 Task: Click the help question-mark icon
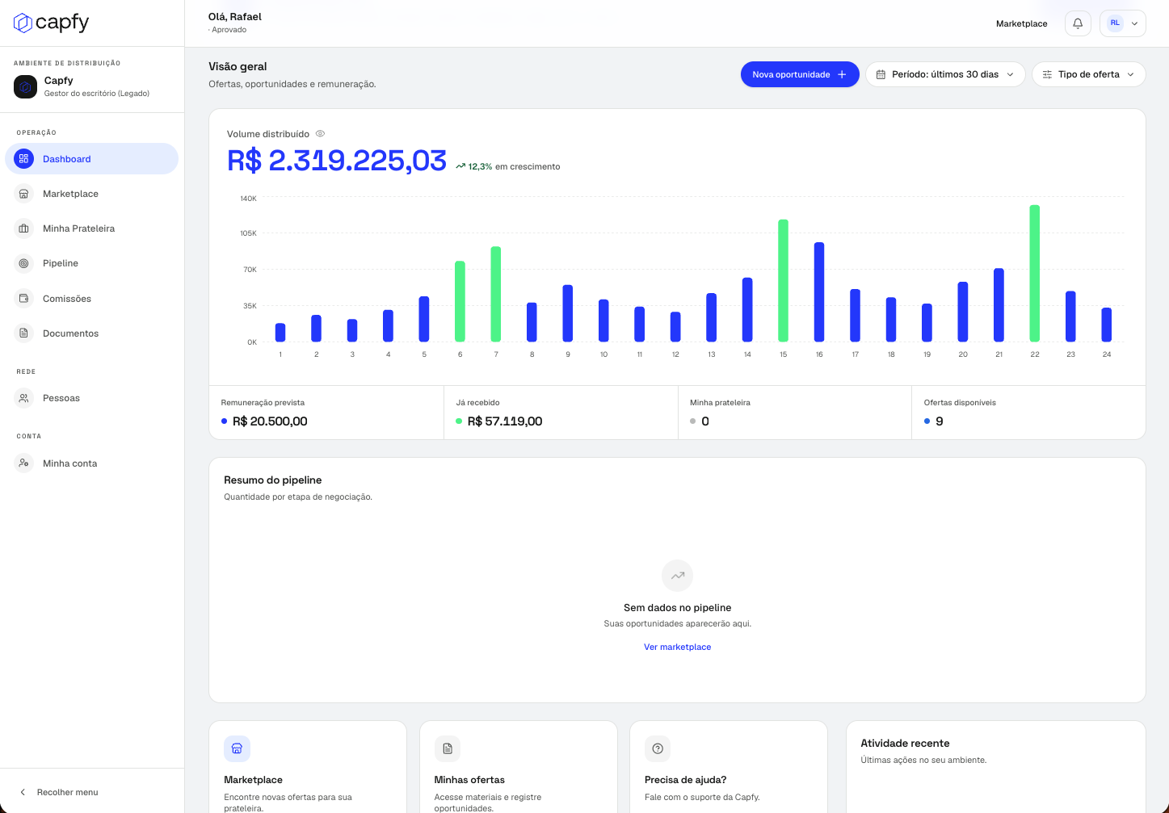pos(658,748)
